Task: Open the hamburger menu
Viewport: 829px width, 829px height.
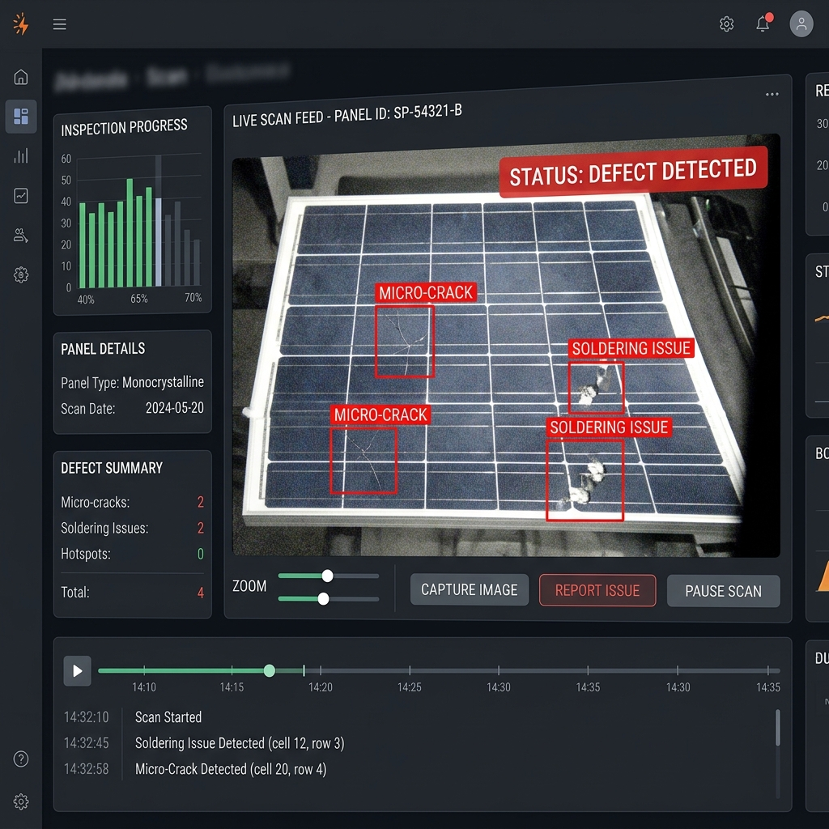Action: coord(59,23)
